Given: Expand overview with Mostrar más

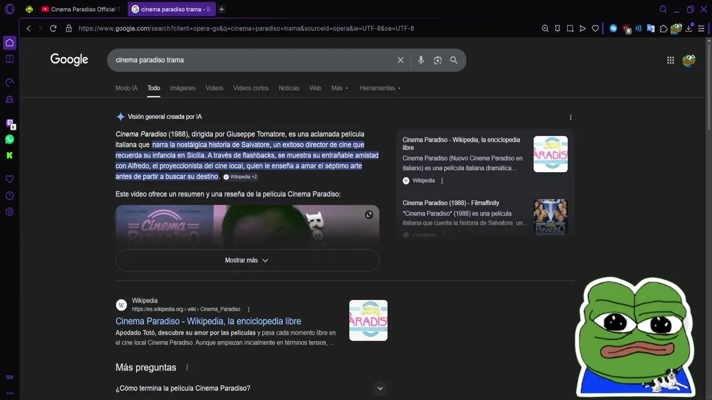Looking at the screenshot, I should click(247, 261).
